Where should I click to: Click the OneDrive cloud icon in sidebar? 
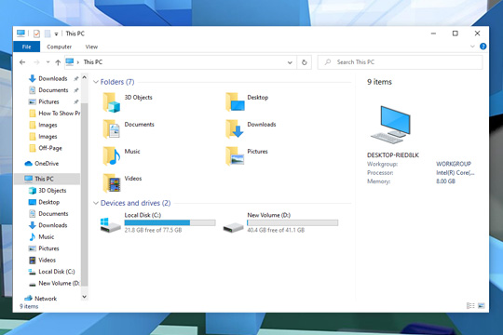click(29, 164)
